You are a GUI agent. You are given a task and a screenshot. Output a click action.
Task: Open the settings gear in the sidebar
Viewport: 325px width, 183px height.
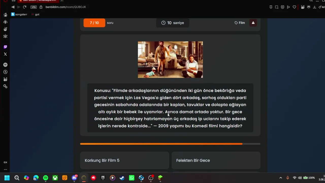point(5,86)
